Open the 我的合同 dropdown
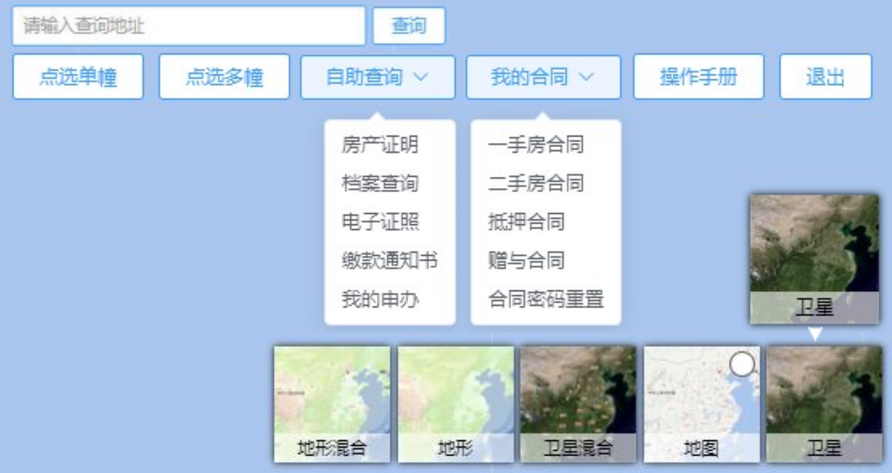Viewport: 892px width, 473px height. (x=542, y=77)
